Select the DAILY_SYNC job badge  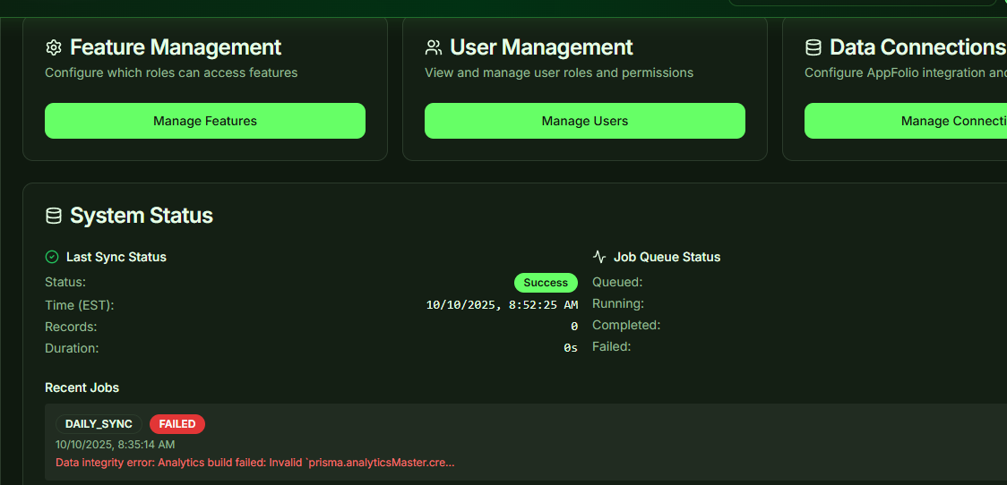99,424
